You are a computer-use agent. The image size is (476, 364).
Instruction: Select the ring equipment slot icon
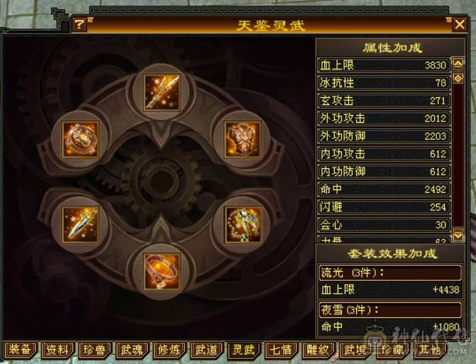(81, 139)
